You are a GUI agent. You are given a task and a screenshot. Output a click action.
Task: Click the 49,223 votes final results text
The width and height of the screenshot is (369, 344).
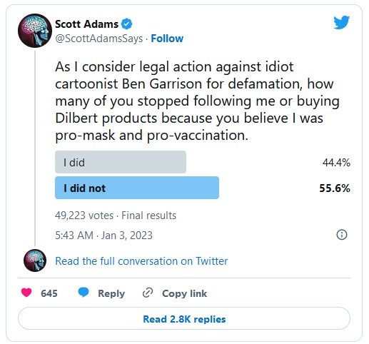pyautogui.click(x=116, y=216)
